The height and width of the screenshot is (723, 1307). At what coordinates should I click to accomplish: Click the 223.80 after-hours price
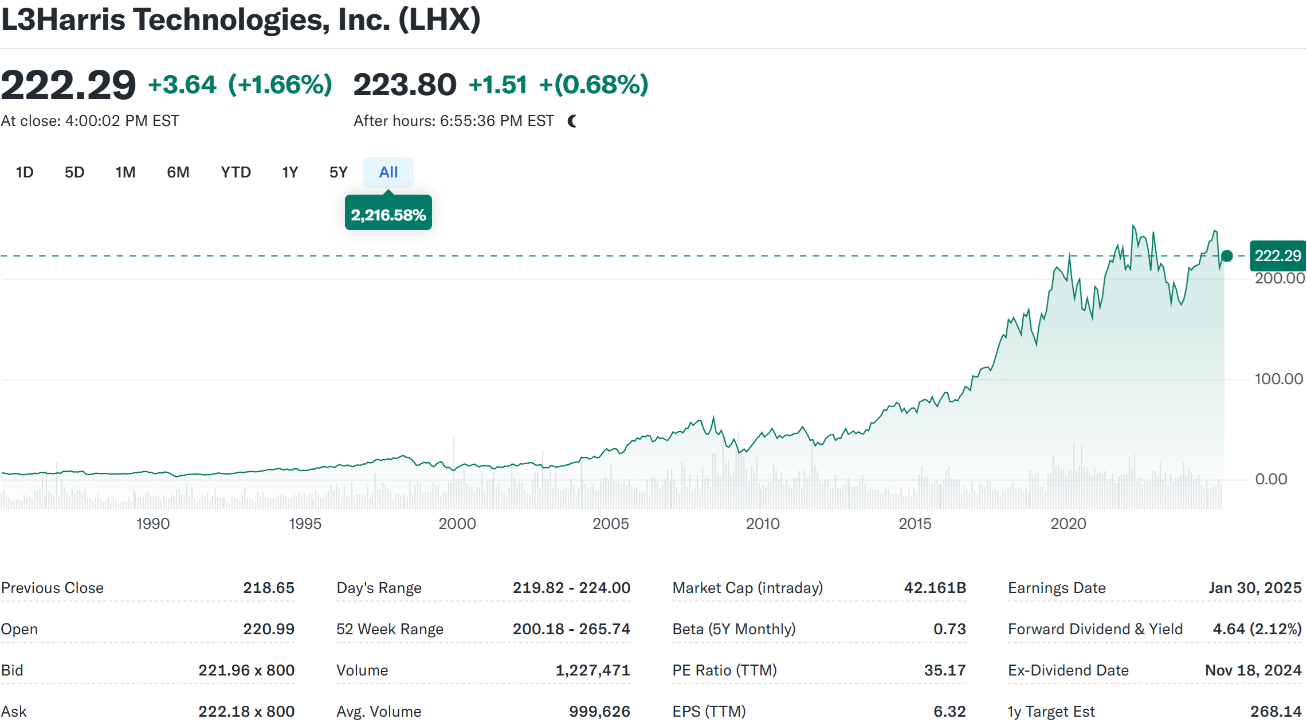405,85
